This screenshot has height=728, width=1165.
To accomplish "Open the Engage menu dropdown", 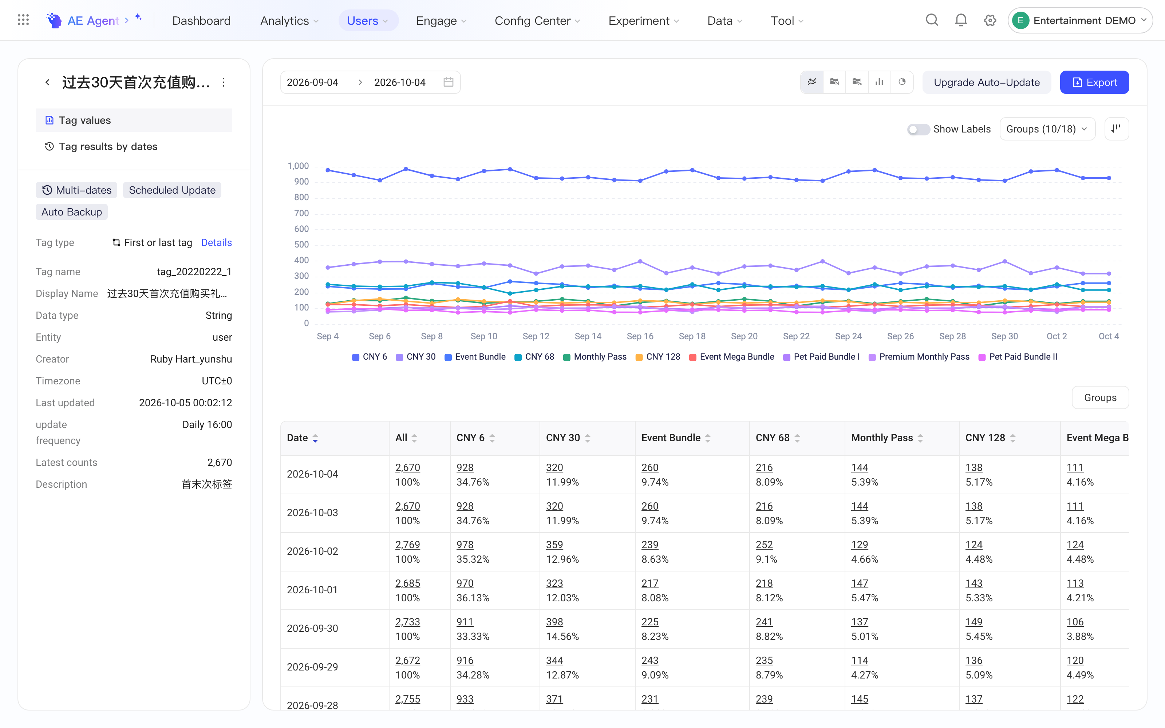I will [x=441, y=21].
